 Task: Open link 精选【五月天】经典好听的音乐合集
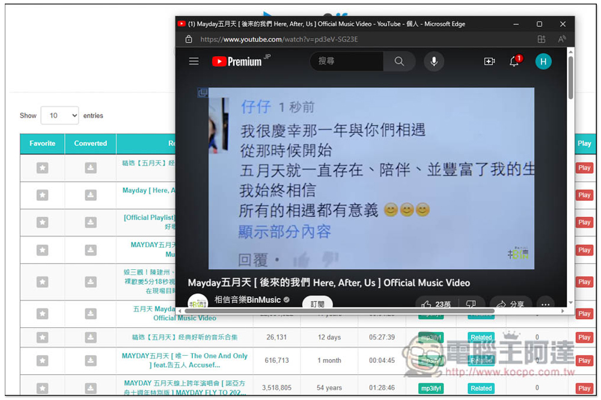click(x=185, y=337)
